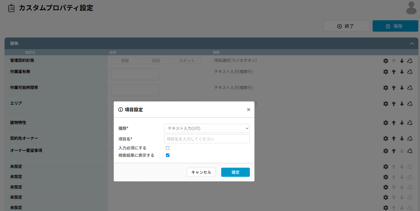Open the 種類 dropdown list
Viewport: 420px width, 211px height.
tap(207, 128)
